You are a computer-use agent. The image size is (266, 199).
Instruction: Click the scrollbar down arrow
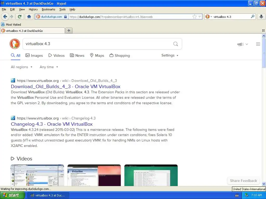click(264, 184)
